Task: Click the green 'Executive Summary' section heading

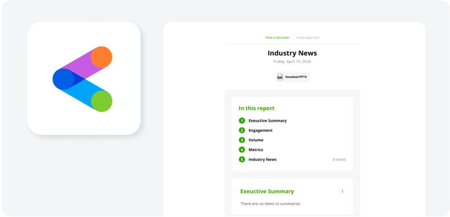Action: 267,191
